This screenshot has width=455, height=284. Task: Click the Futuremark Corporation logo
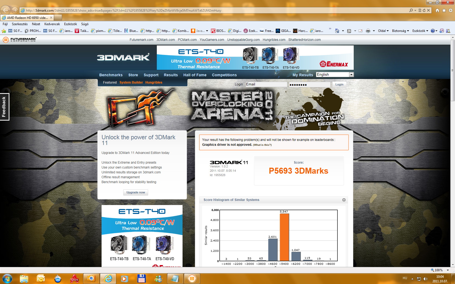[19, 40]
